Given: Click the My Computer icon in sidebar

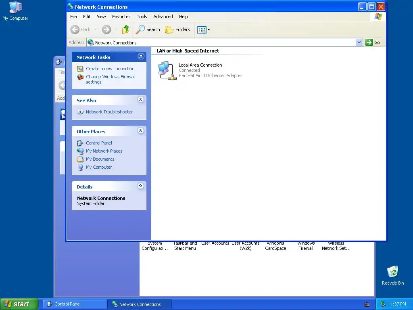Looking at the screenshot, I should [80, 168].
